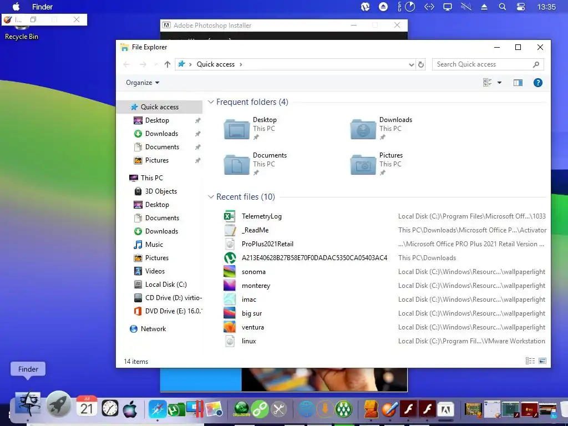Screen dimensions: 568x426
Task: Click the display monitor icon in the menu bar
Action: click(x=448, y=7)
